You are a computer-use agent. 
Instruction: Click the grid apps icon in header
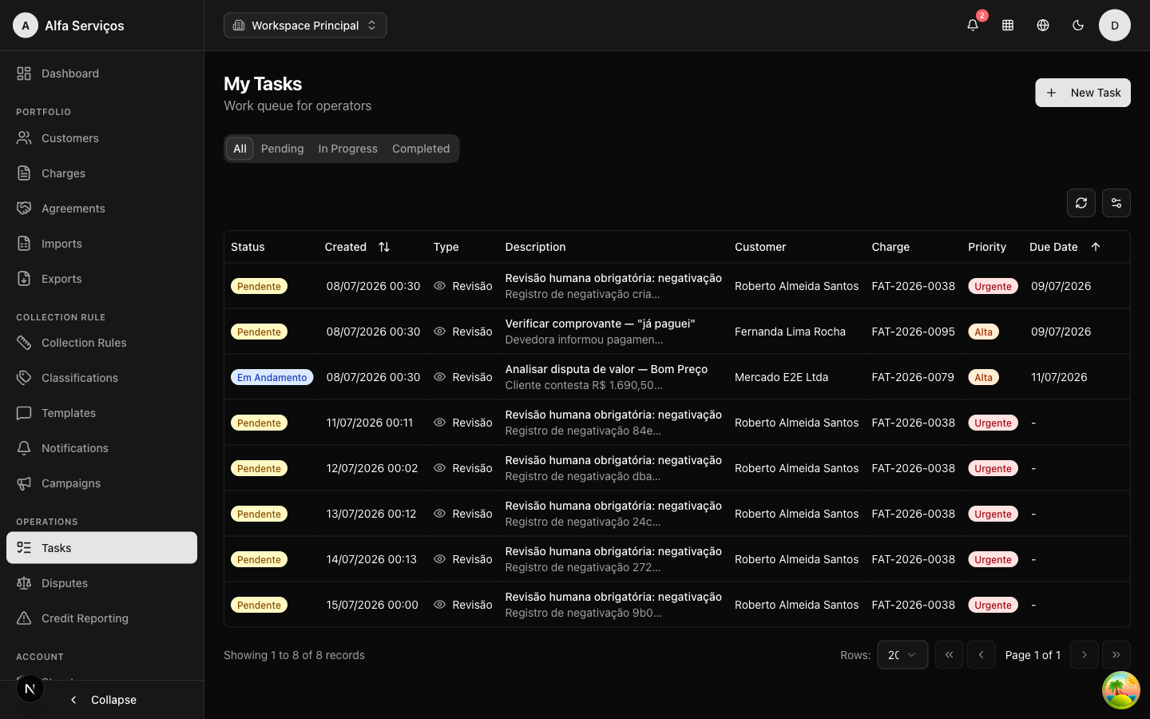pyautogui.click(x=1008, y=25)
